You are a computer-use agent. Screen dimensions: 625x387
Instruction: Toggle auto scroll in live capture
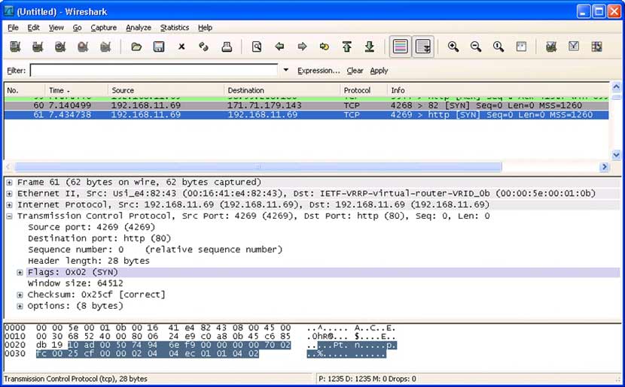423,47
